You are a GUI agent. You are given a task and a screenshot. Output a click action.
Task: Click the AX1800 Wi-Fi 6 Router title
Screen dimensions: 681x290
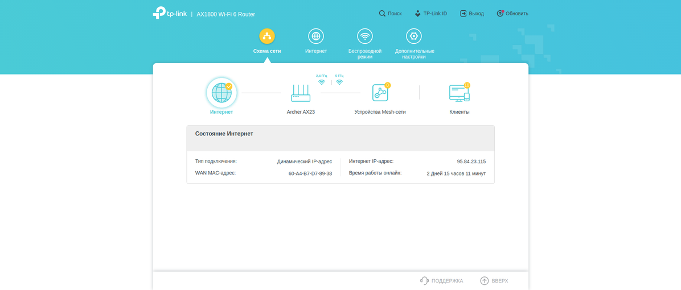[x=226, y=14]
